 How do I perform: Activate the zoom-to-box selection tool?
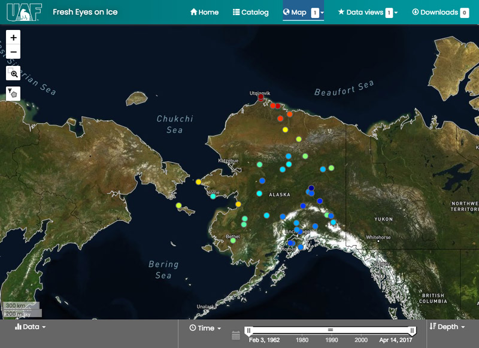click(13, 73)
